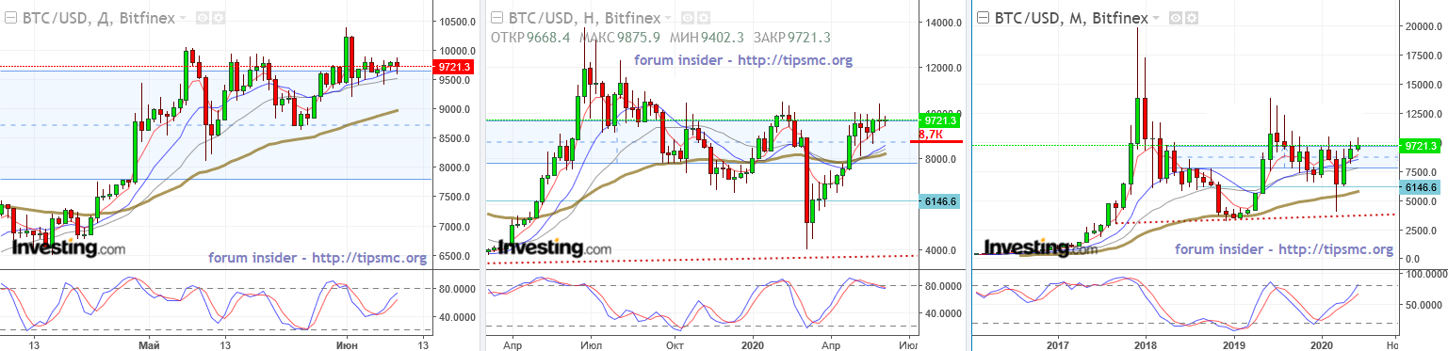Open gear settings icon on monthly chart
Viewport: 1448px width, 351px height.
click(x=1191, y=18)
